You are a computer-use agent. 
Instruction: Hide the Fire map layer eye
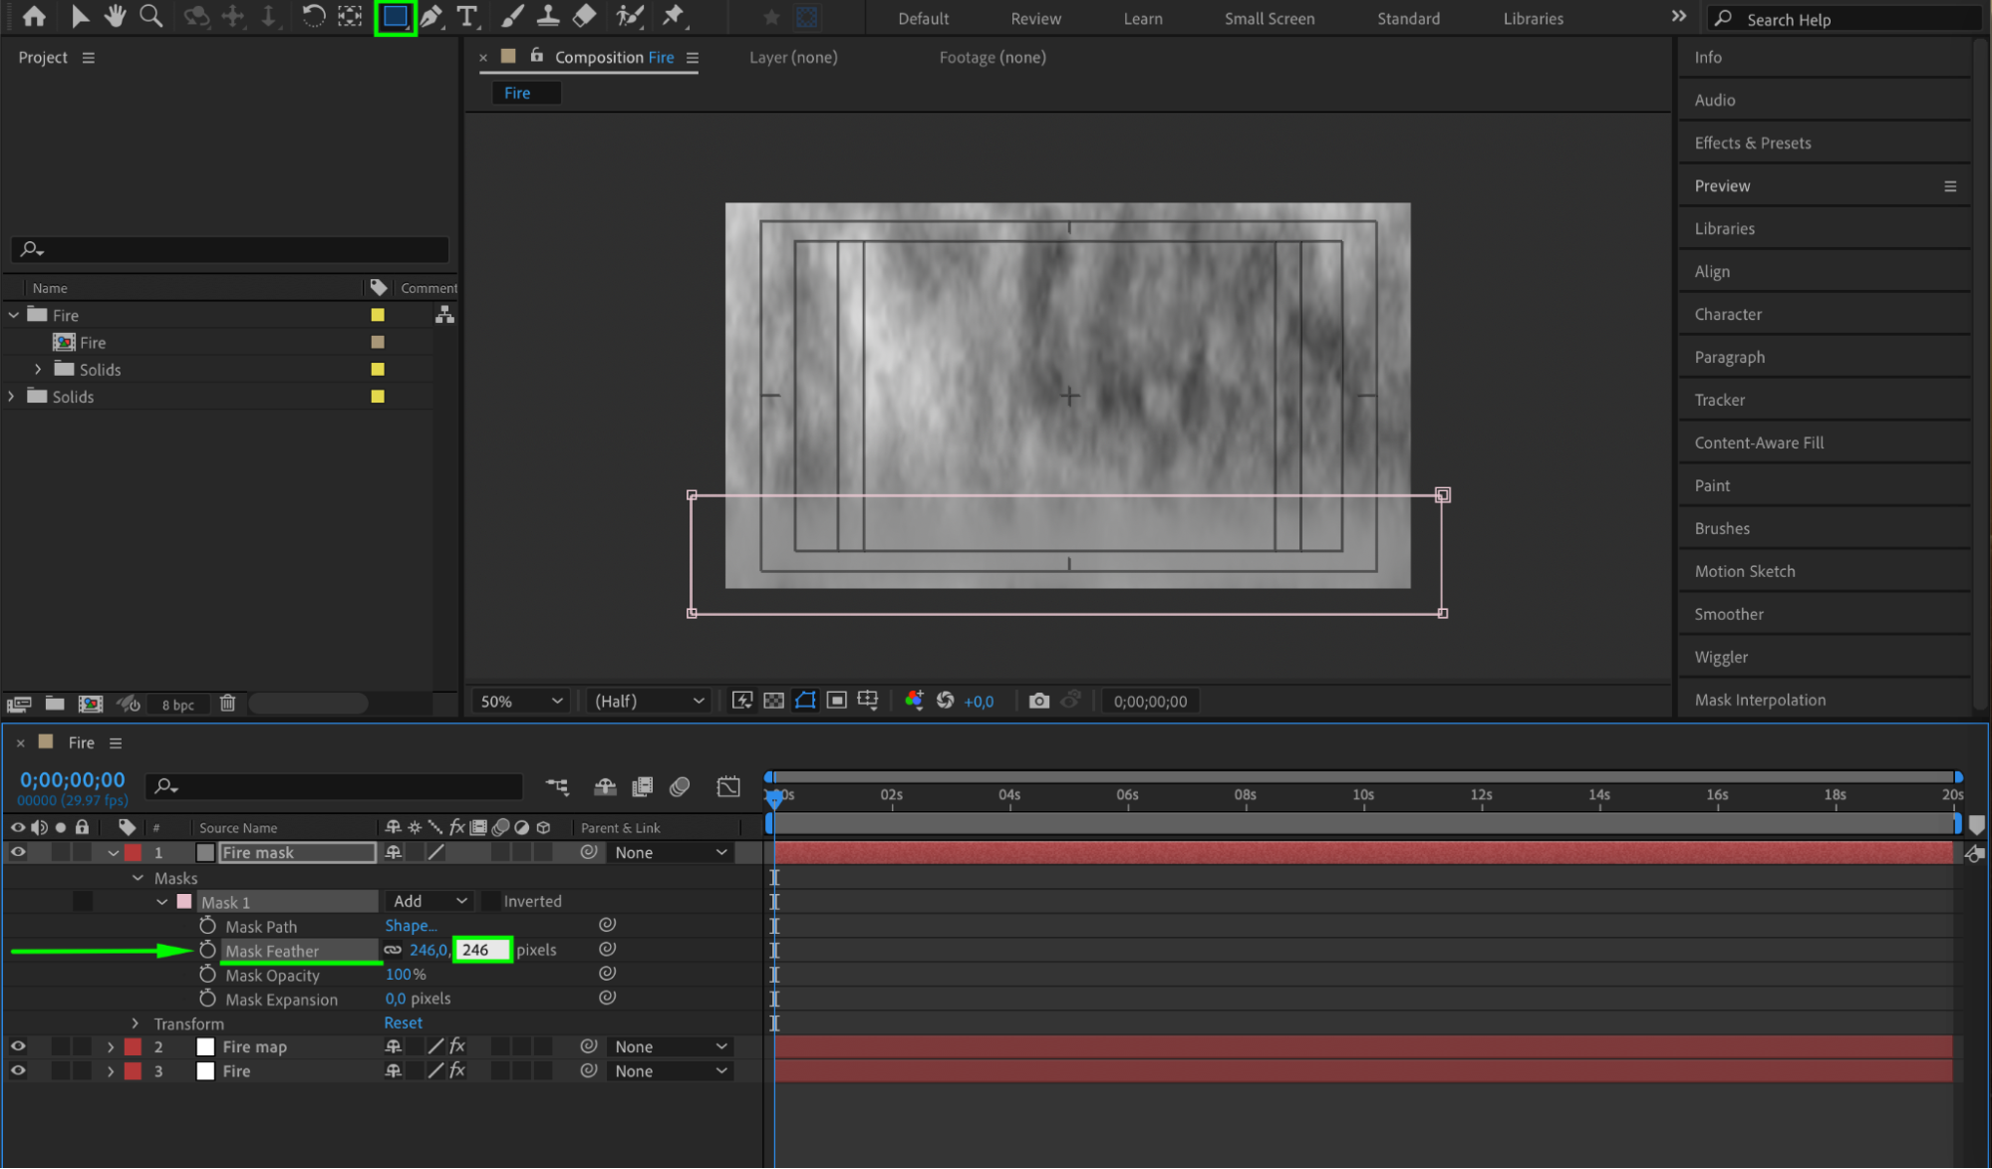[18, 1046]
